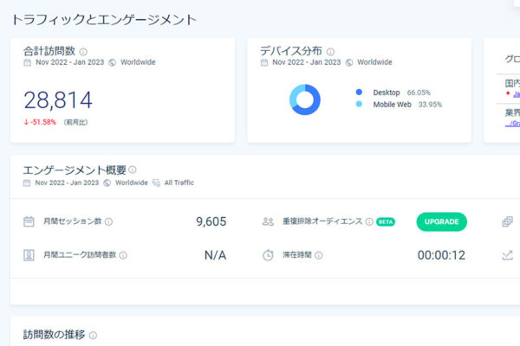Click calendar icon in 合計訪問数 card
The image size is (520, 346).
click(x=27, y=62)
